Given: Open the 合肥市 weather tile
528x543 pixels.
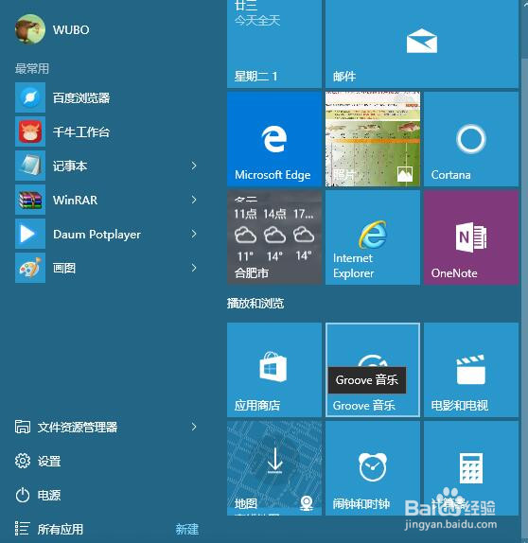Looking at the screenshot, I should coord(274,237).
